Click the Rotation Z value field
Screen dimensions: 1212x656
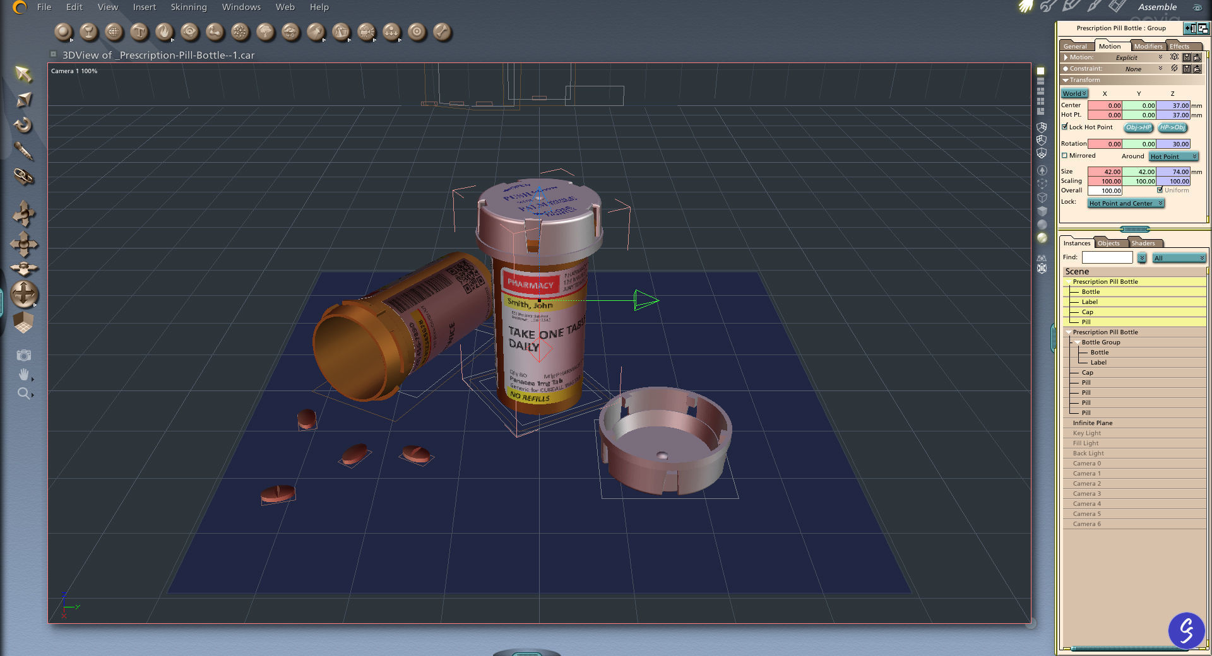[1173, 144]
